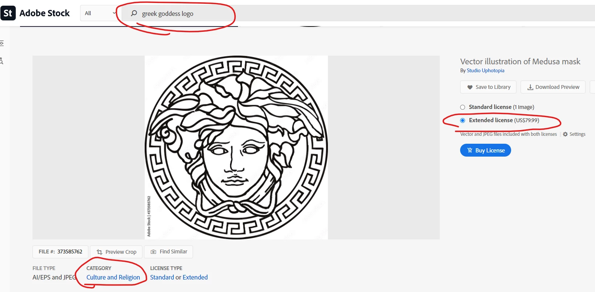
Task: Select the Standard license radio button
Action: point(462,107)
